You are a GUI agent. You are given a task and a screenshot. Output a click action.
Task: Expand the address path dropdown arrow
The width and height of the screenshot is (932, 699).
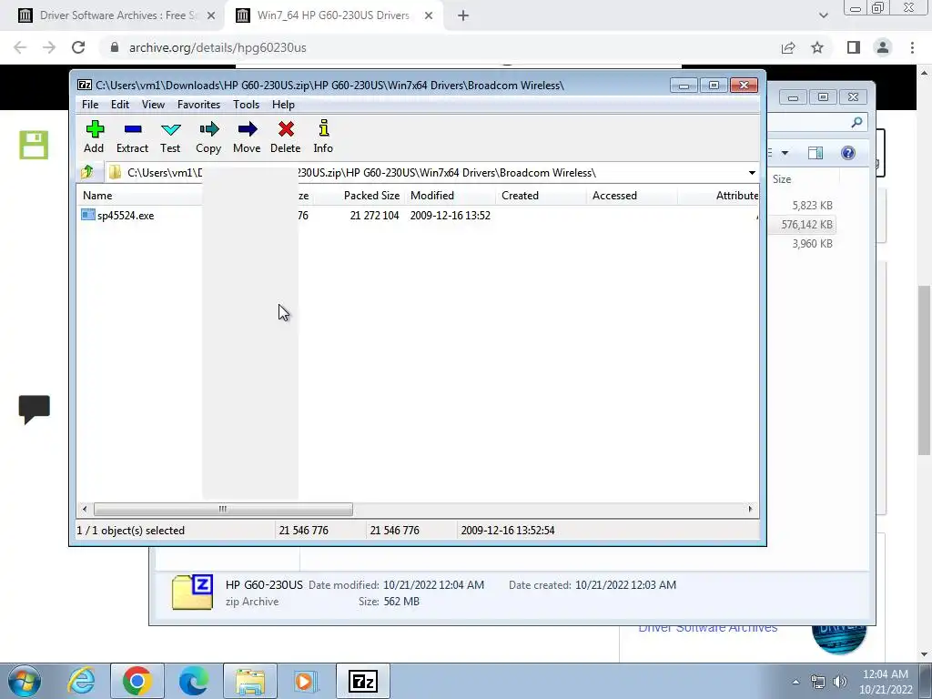point(752,173)
